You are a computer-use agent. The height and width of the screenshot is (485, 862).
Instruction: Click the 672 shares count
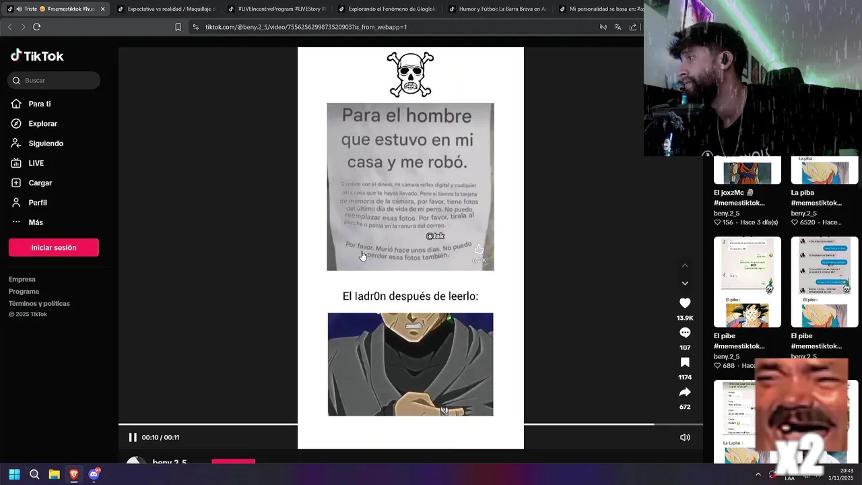pyautogui.click(x=685, y=407)
